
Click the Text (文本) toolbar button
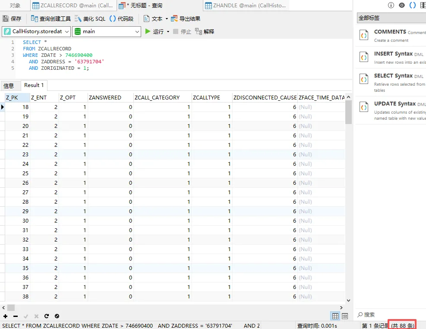click(x=153, y=19)
